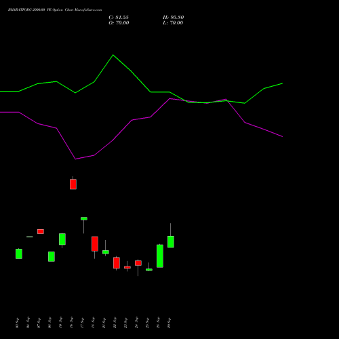This screenshot has height=339, width=339.
Task: Select the 21 Sep date label
Action: (104, 323)
